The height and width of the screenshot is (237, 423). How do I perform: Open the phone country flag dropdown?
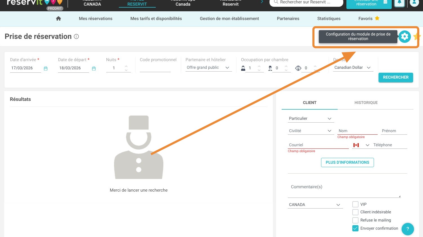(x=361, y=145)
